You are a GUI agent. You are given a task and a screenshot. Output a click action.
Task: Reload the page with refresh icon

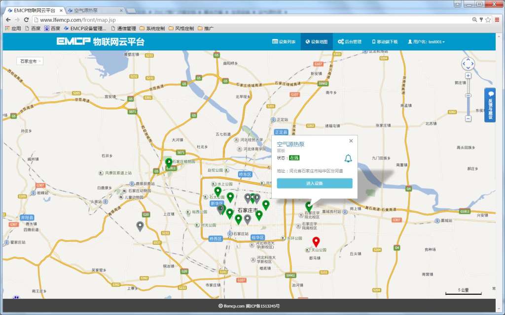tap(27, 20)
